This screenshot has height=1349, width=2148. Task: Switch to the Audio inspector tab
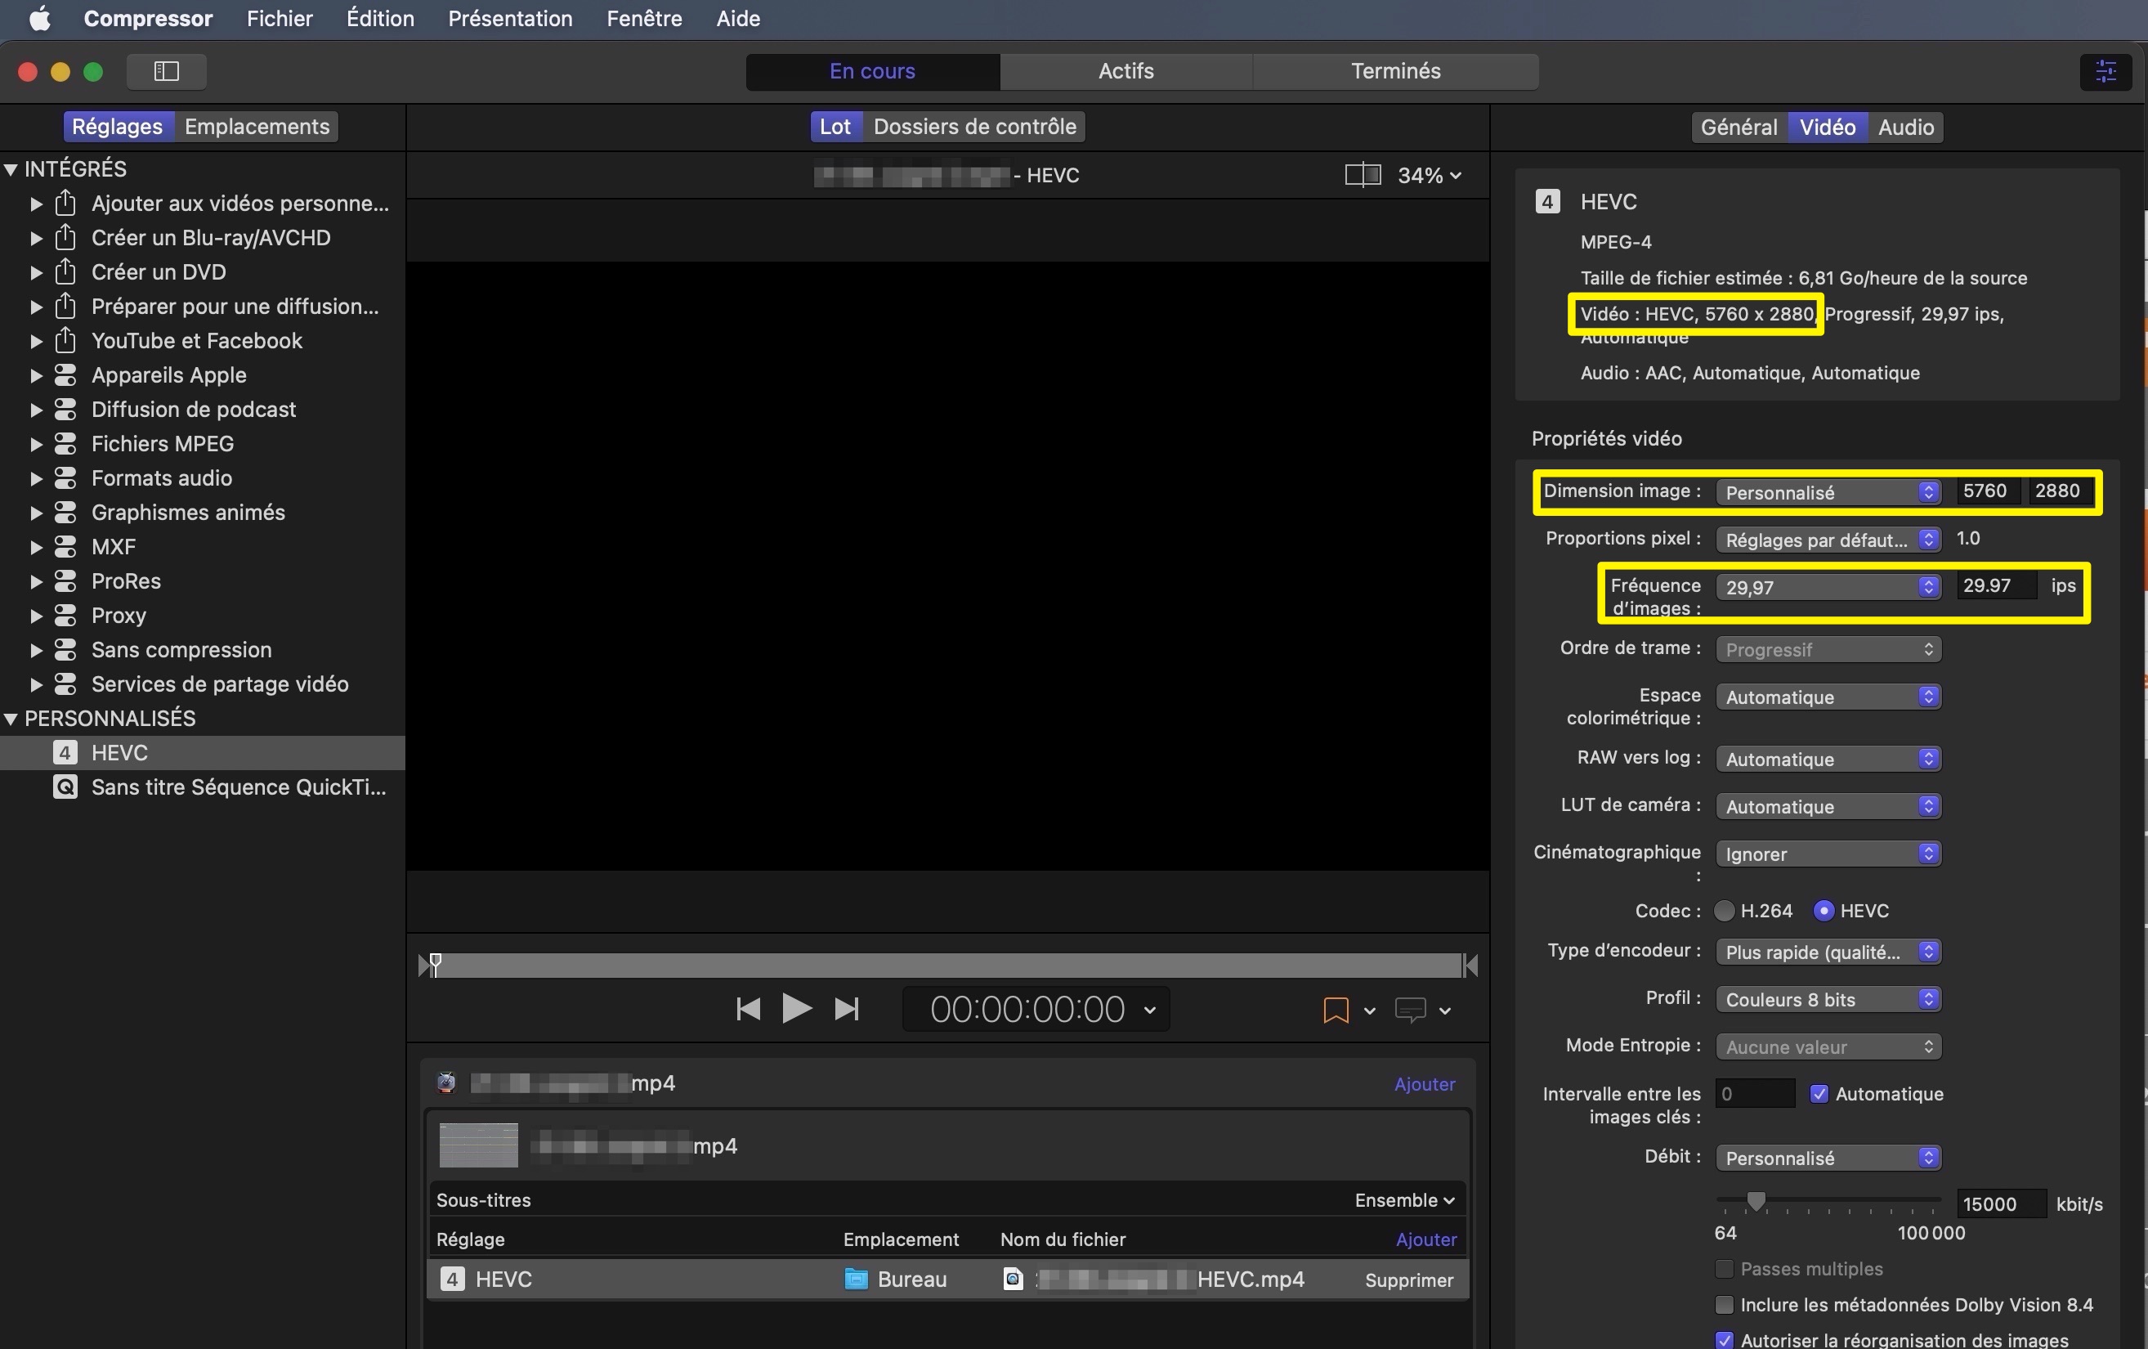coord(1905,127)
